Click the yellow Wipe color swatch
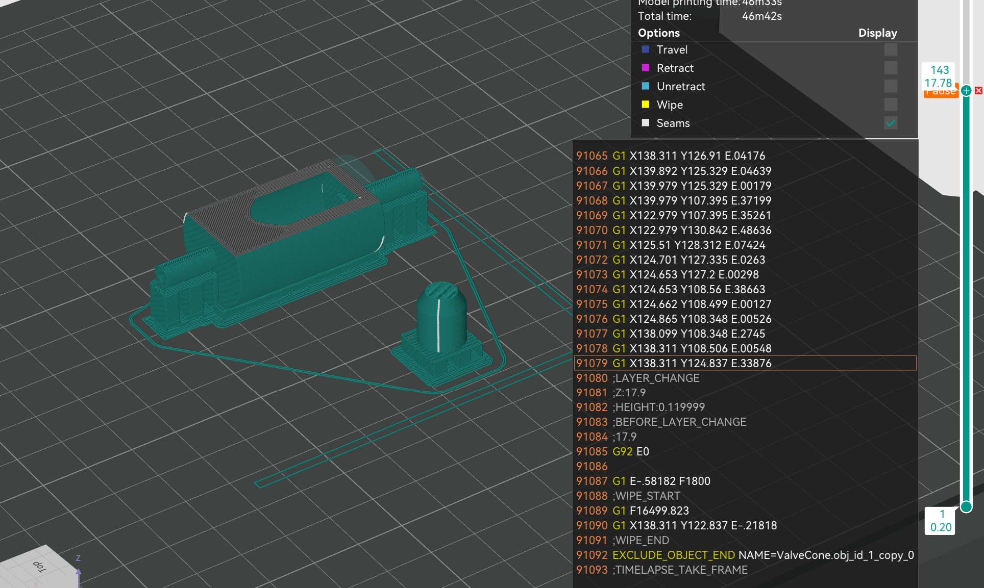Viewport: 984px width, 588px height. click(x=646, y=105)
